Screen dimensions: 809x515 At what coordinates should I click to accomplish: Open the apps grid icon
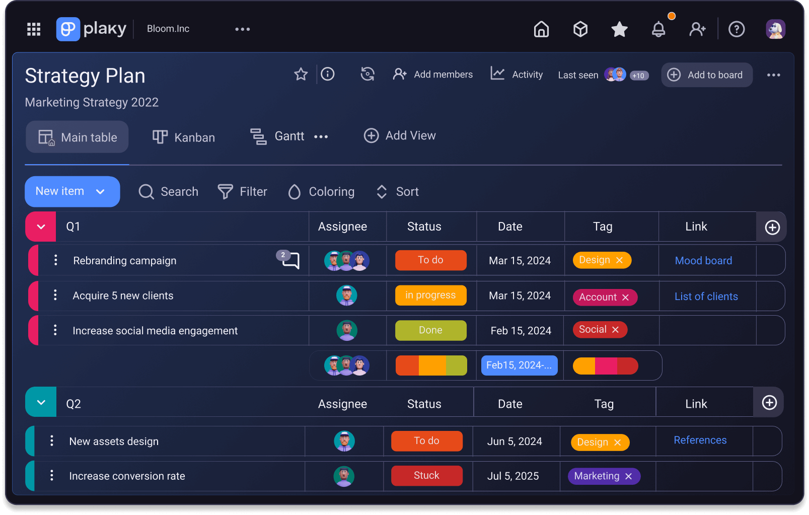coord(33,29)
